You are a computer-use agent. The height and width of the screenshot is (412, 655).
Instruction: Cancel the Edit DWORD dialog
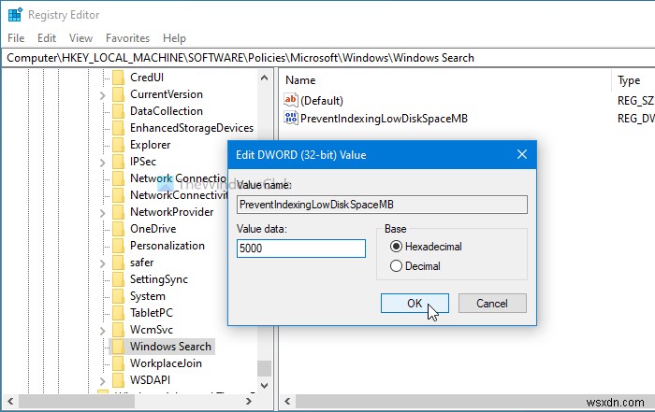click(492, 304)
